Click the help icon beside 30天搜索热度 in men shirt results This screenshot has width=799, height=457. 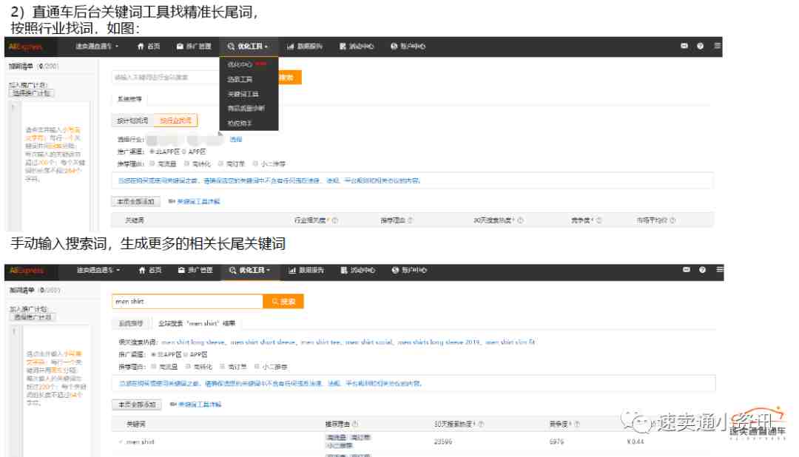481,424
